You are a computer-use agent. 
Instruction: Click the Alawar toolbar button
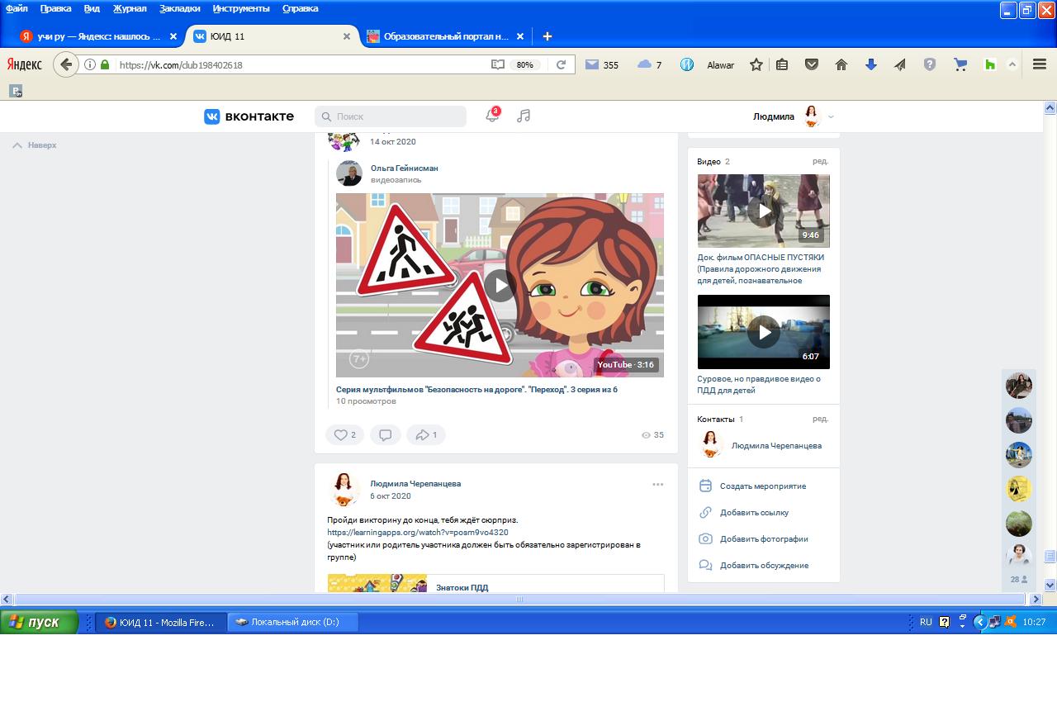point(720,64)
